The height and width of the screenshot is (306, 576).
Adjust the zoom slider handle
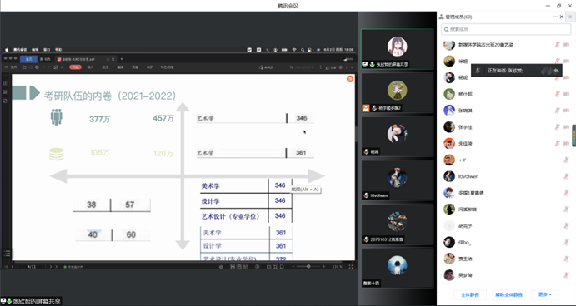point(308,267)
